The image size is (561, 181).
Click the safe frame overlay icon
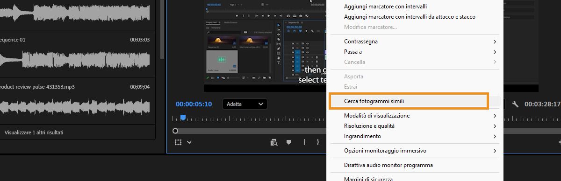(x=178, y=142)
